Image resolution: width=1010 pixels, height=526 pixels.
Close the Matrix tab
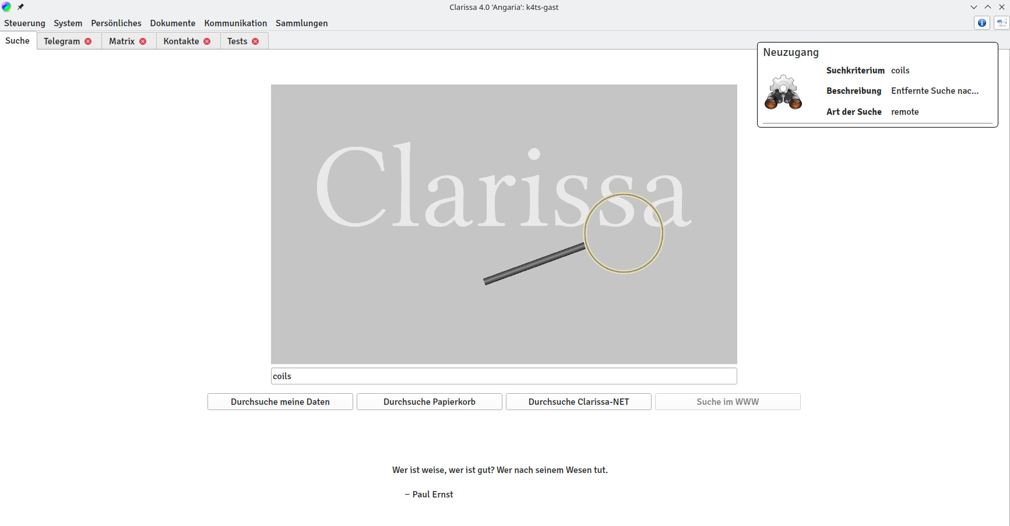[143, 41]
